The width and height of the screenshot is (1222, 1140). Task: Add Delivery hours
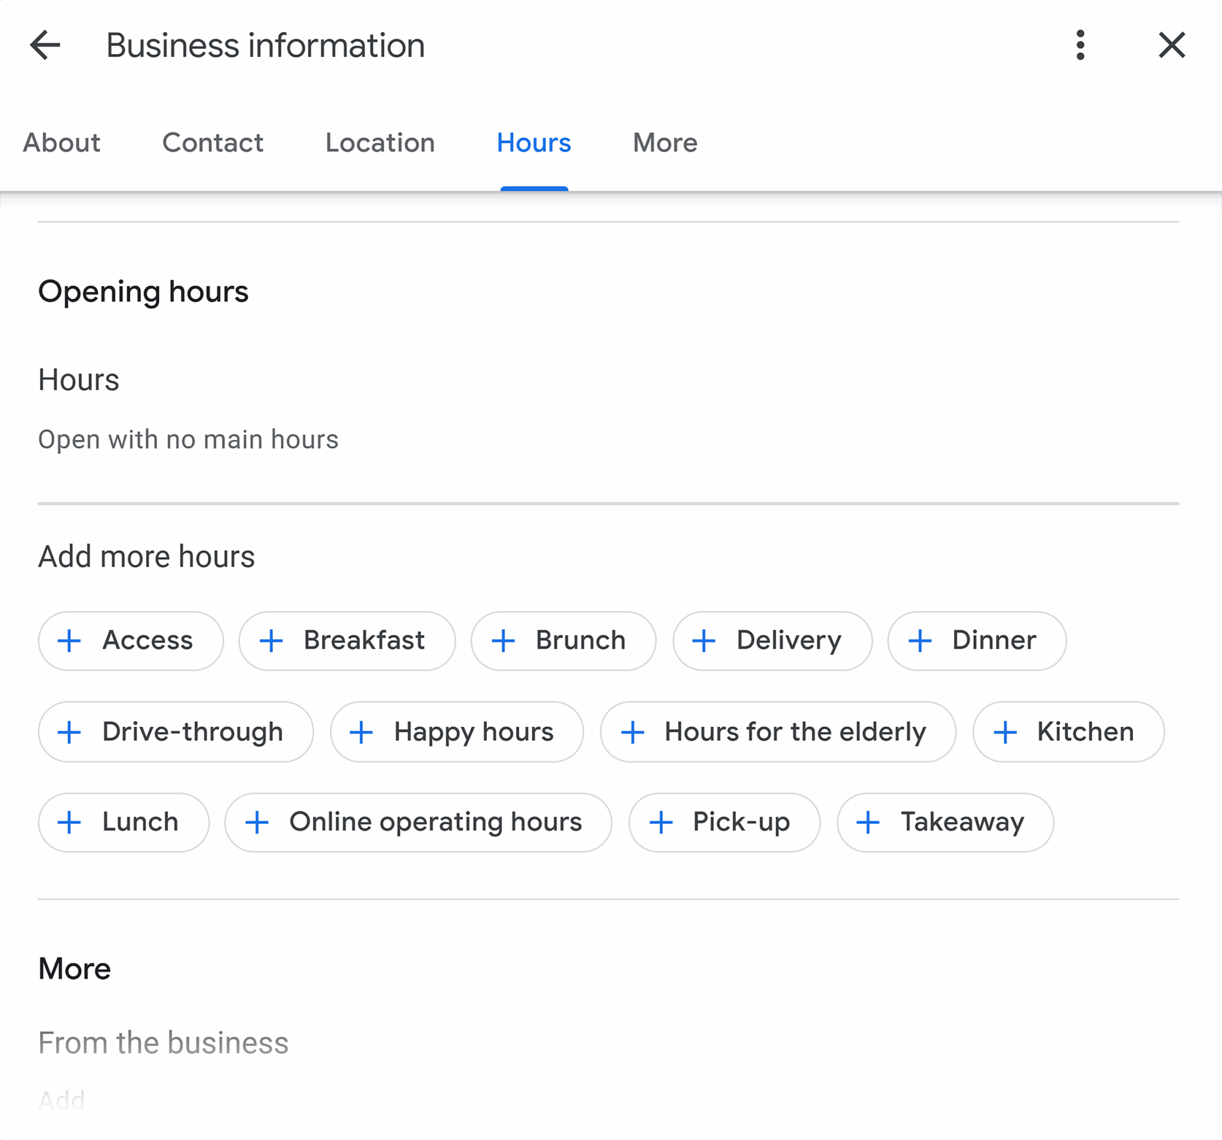tap(773, 640)
